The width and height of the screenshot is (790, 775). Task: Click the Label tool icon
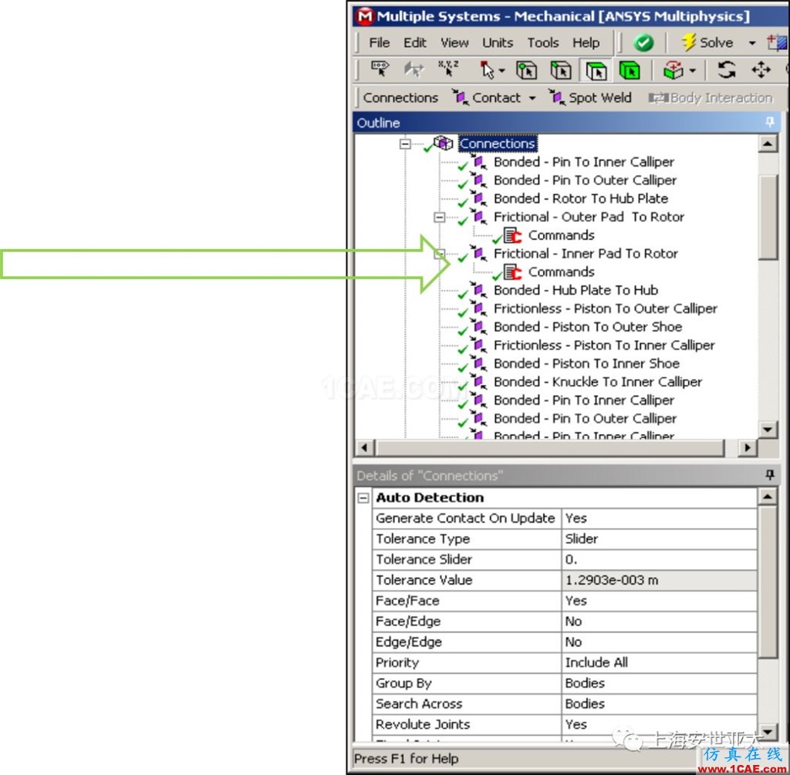(x=380, y=69)
